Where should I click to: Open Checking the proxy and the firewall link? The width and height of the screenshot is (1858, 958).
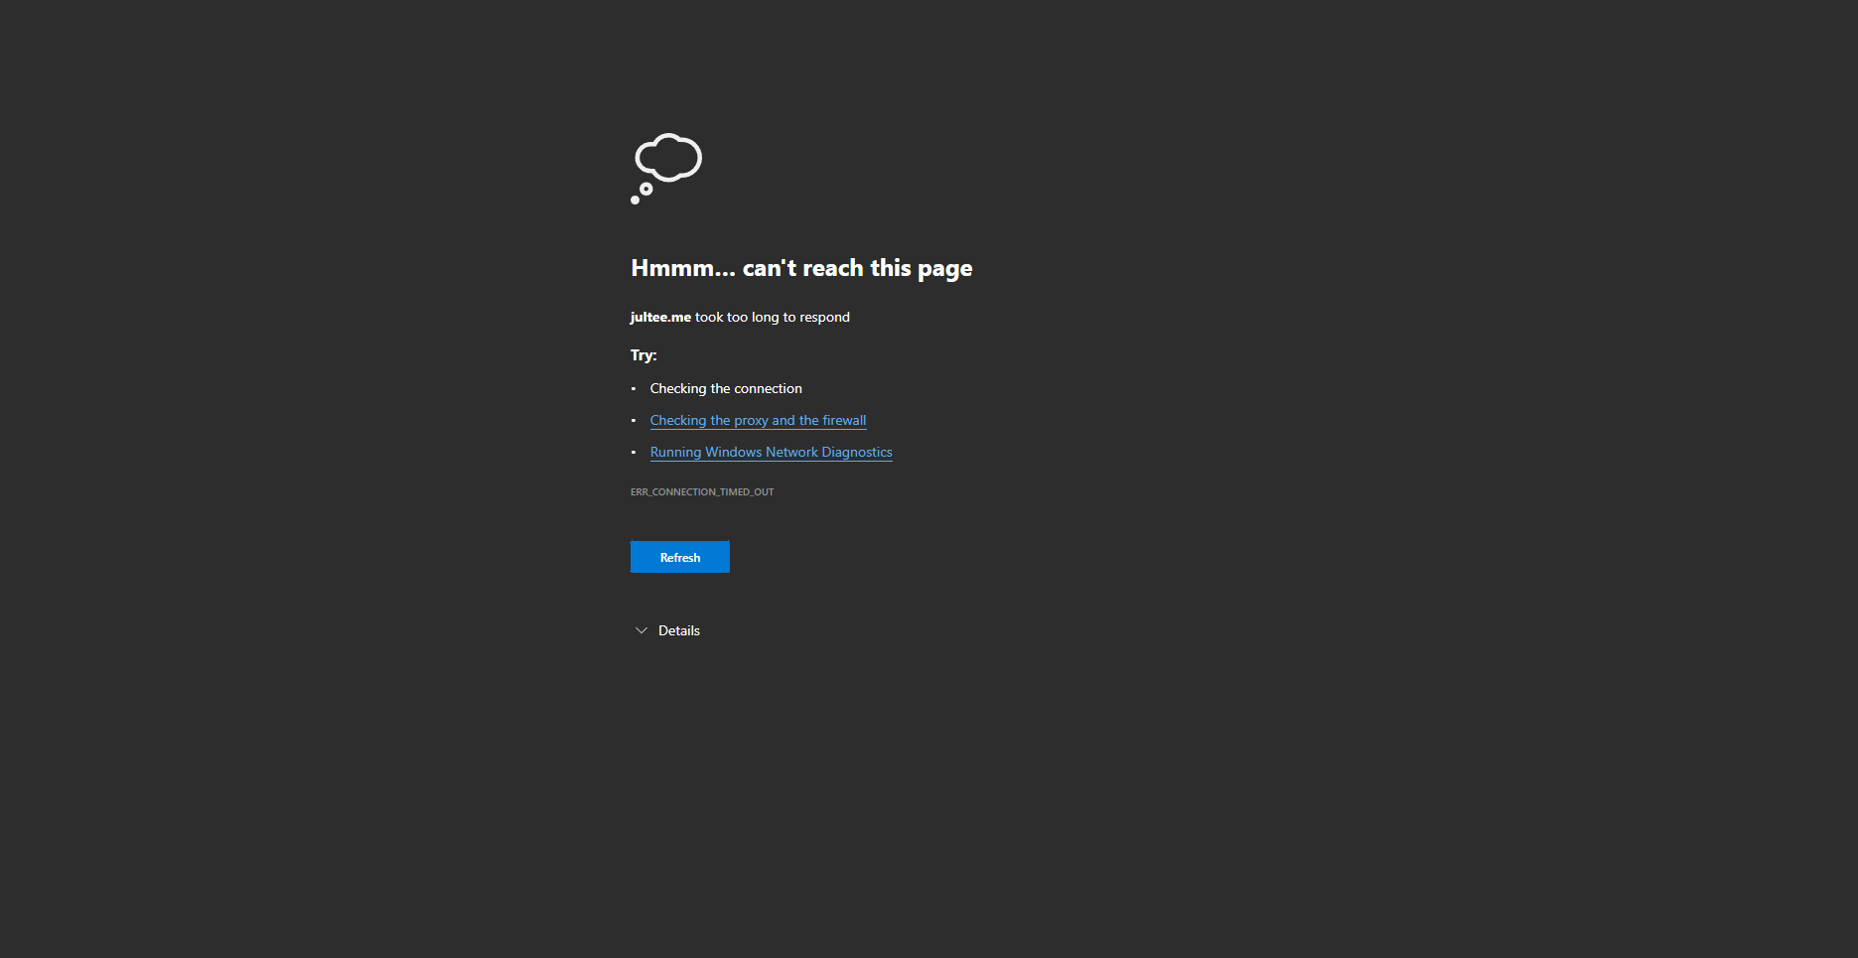point(758,420)
